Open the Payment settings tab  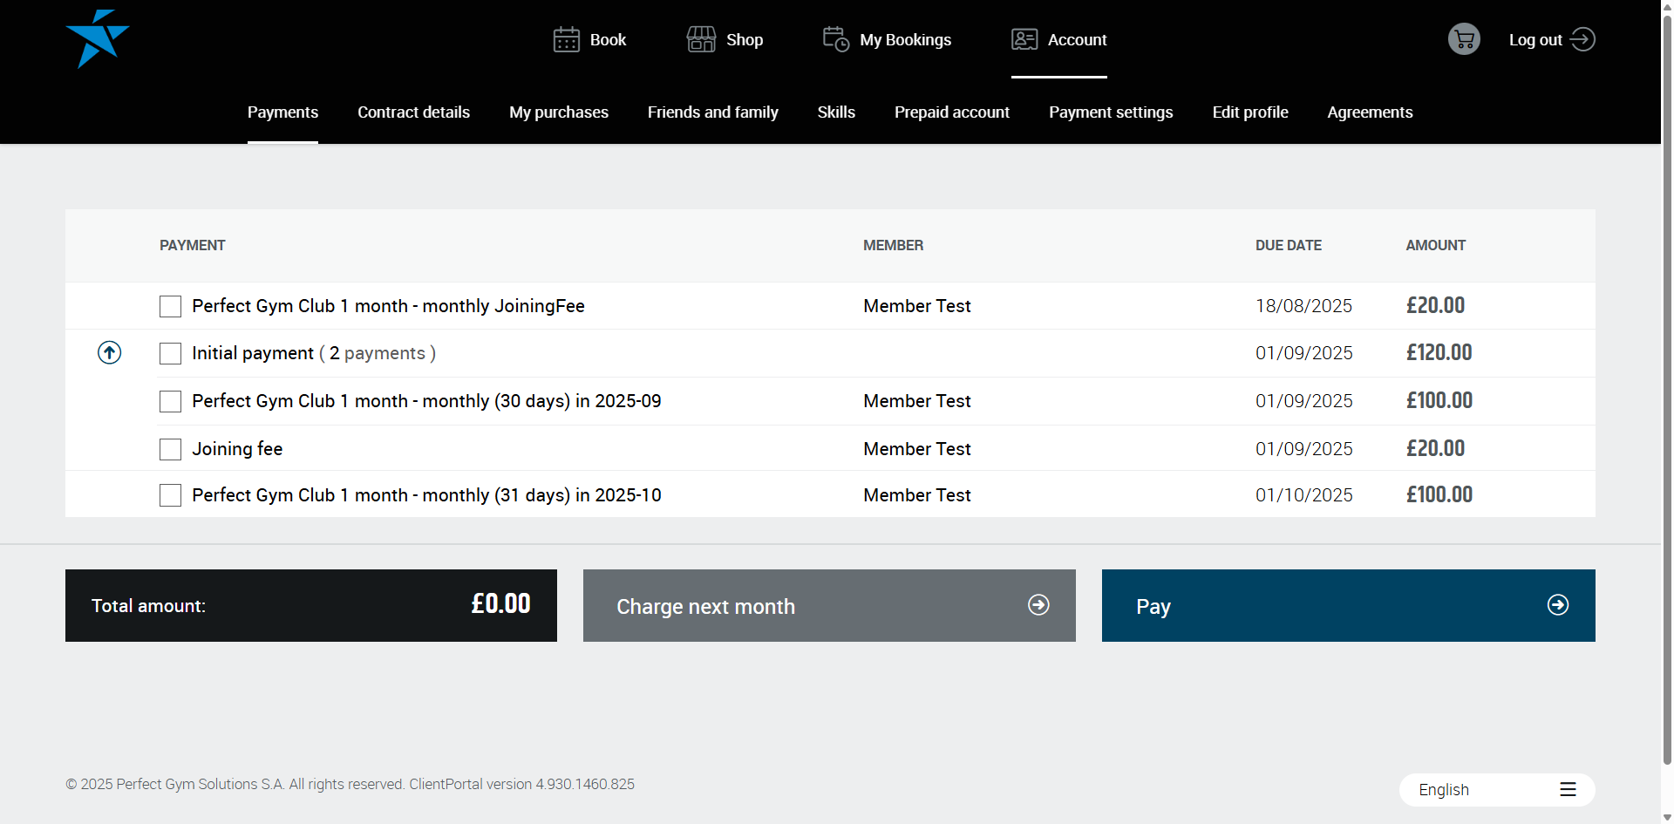pyautogui.click(x=1110, y=112)
